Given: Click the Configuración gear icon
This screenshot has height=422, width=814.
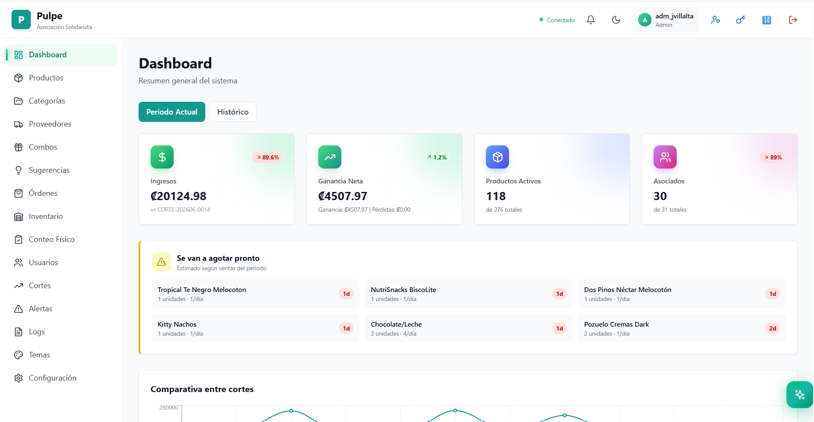Looking at the screenshot, I should click(18, 378).
